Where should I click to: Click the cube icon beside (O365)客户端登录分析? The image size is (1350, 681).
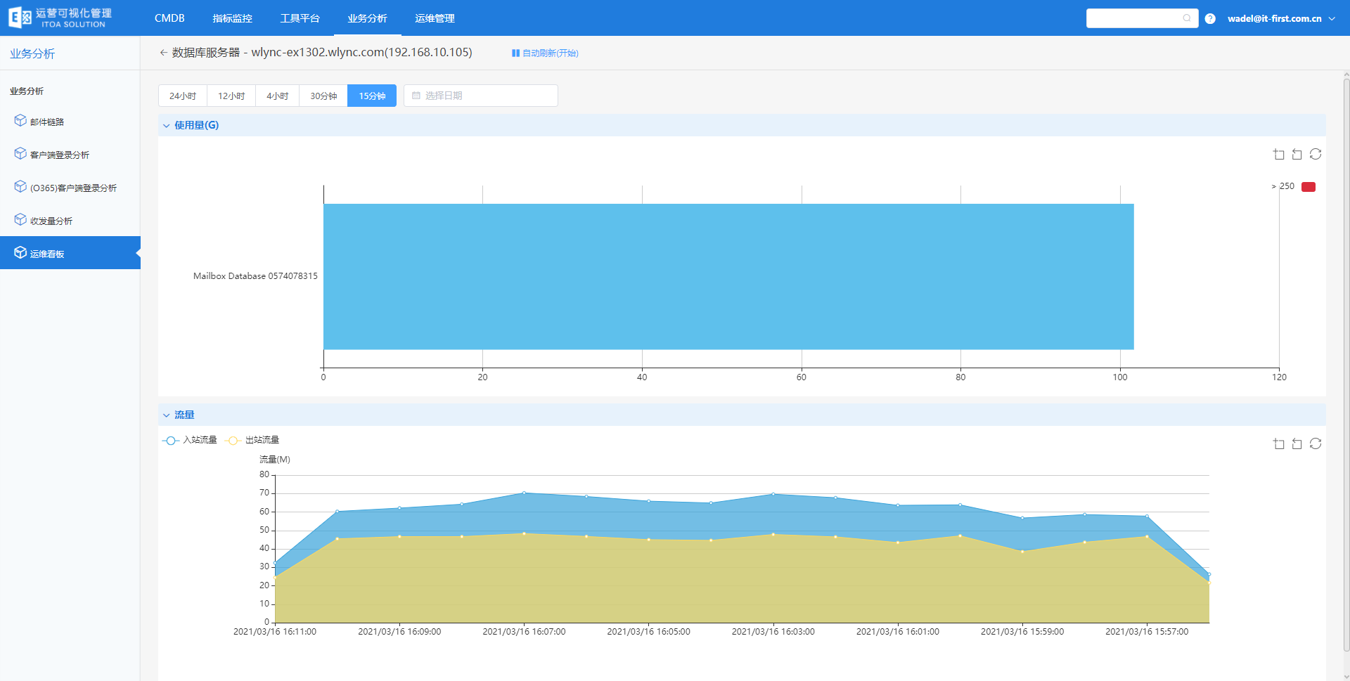tap(20, 187)
